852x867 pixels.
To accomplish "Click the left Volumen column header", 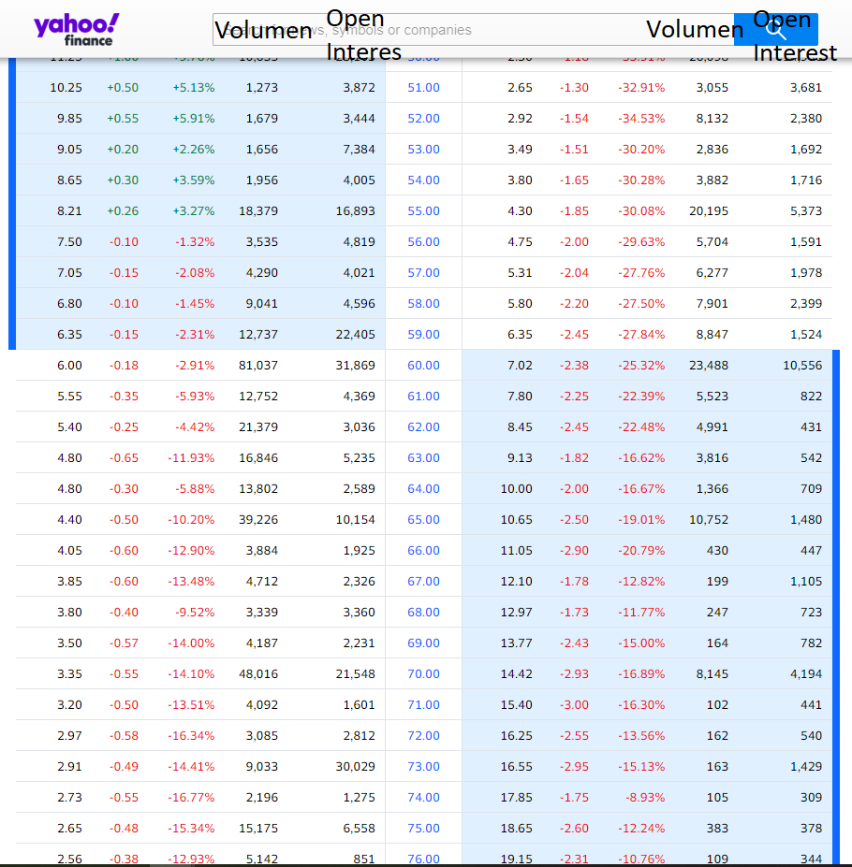I will coord(263,31).
